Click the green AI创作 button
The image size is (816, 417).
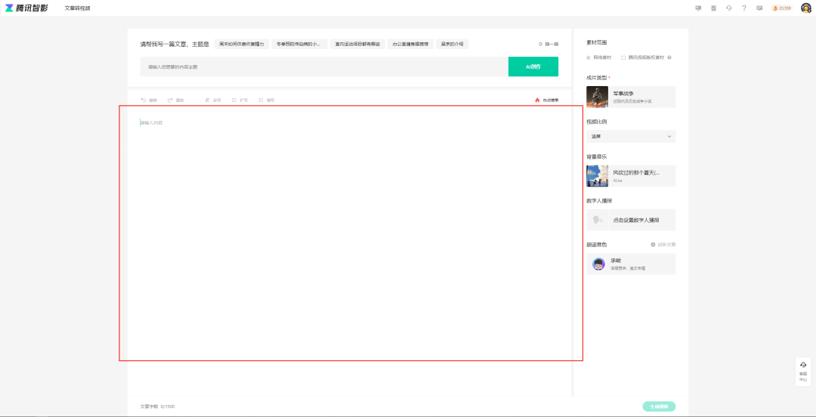click(533, 66)
